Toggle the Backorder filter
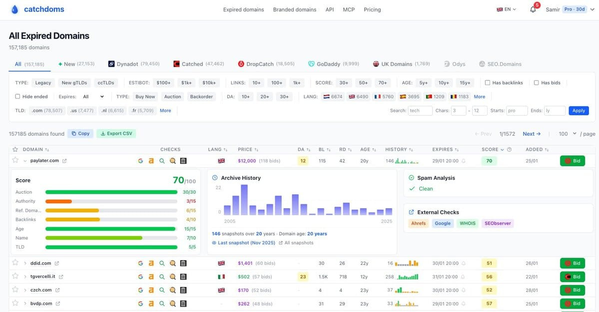This screenshot has width=599, height=312. (x=201, y=97)
